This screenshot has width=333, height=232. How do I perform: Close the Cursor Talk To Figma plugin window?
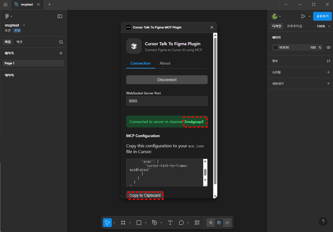click(212, 27)
